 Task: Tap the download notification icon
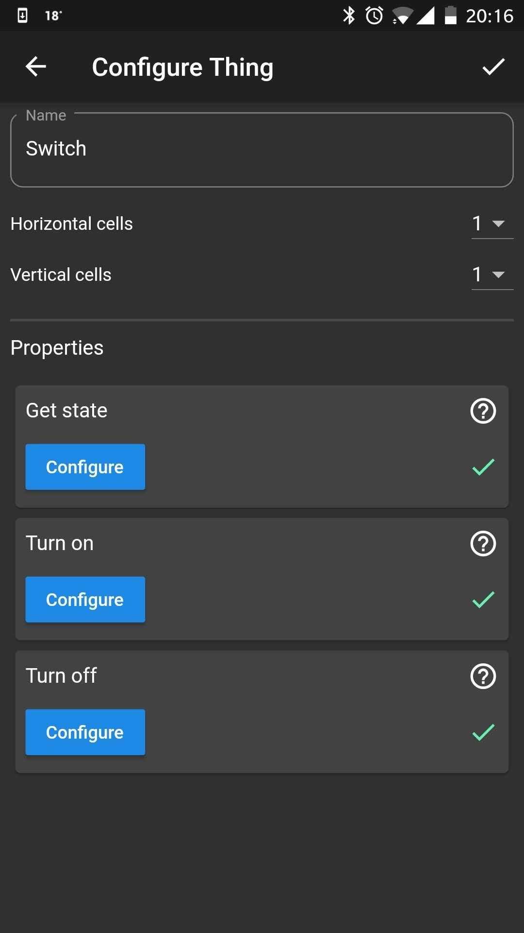(22, 16)
